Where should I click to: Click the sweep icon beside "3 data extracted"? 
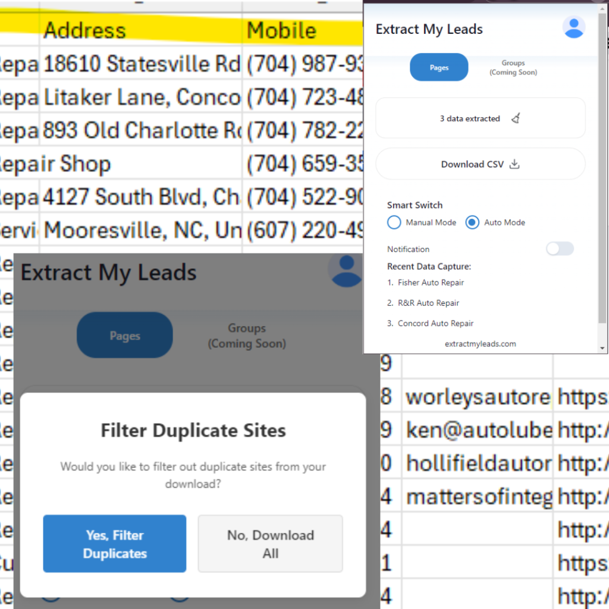(x=515, y=118)
